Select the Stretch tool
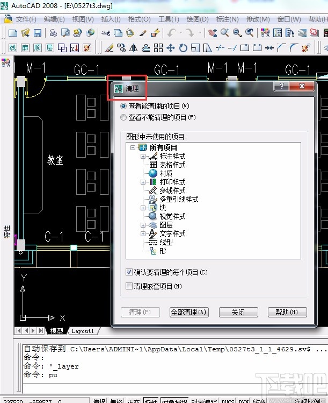The image size is (328, 403). point(207,48)
